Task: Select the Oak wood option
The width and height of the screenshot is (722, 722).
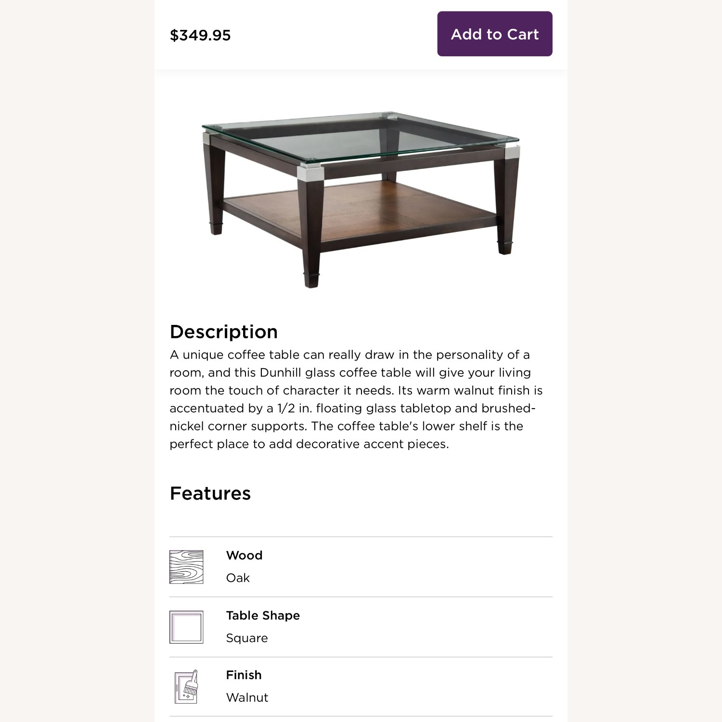Action: click(x=238, y=578)
